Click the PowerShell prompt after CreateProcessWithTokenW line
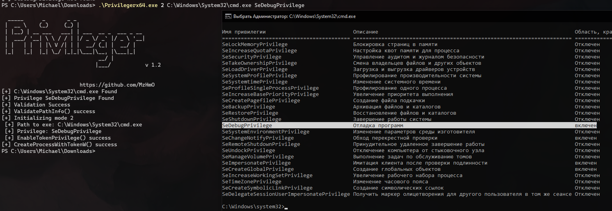 coord(48,151)
